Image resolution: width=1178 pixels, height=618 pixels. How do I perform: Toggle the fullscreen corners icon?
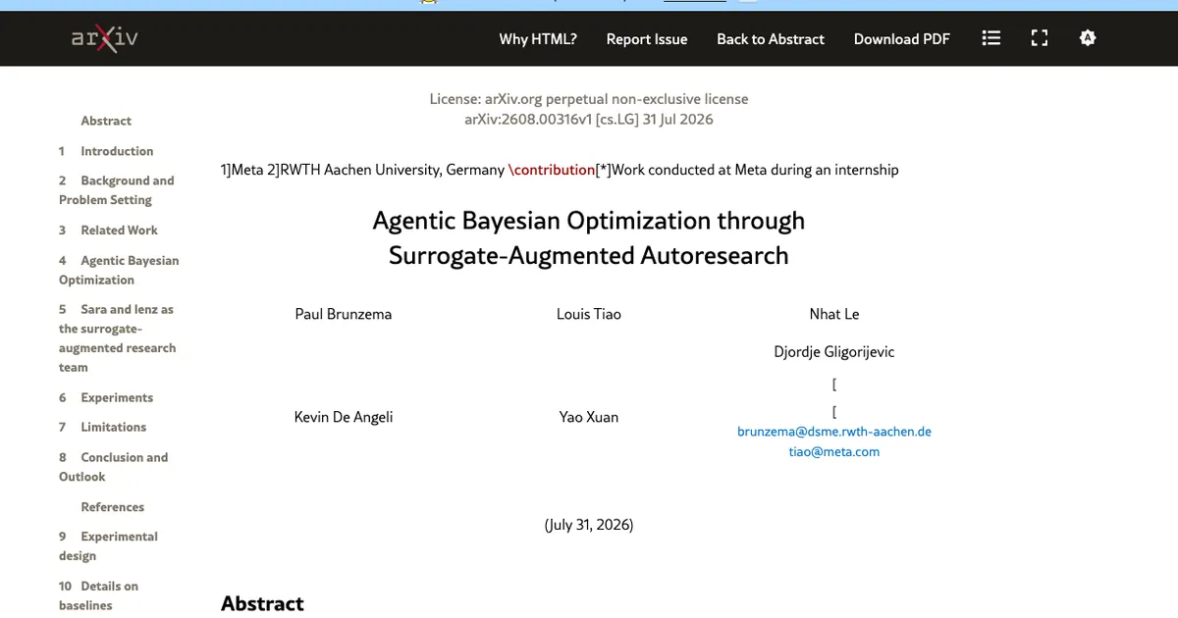pyautogui.click(x=1040, y=38)
